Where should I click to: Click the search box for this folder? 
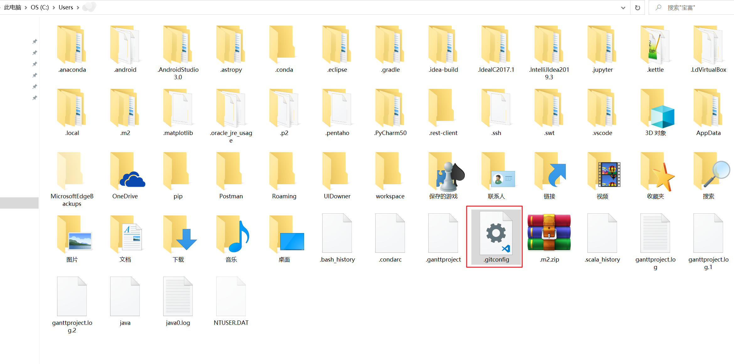coord(690,8)
